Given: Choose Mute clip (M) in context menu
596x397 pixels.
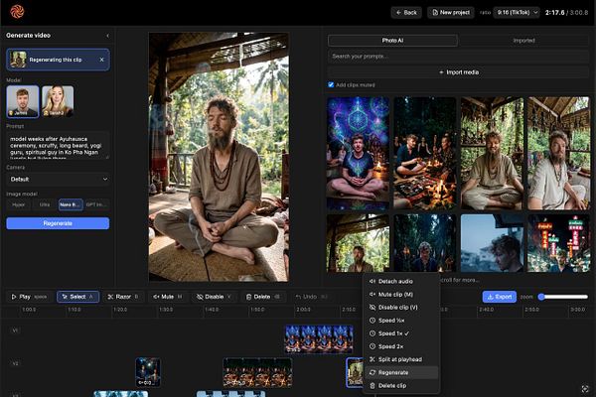Looking at the screenshot, I should 401,295.
